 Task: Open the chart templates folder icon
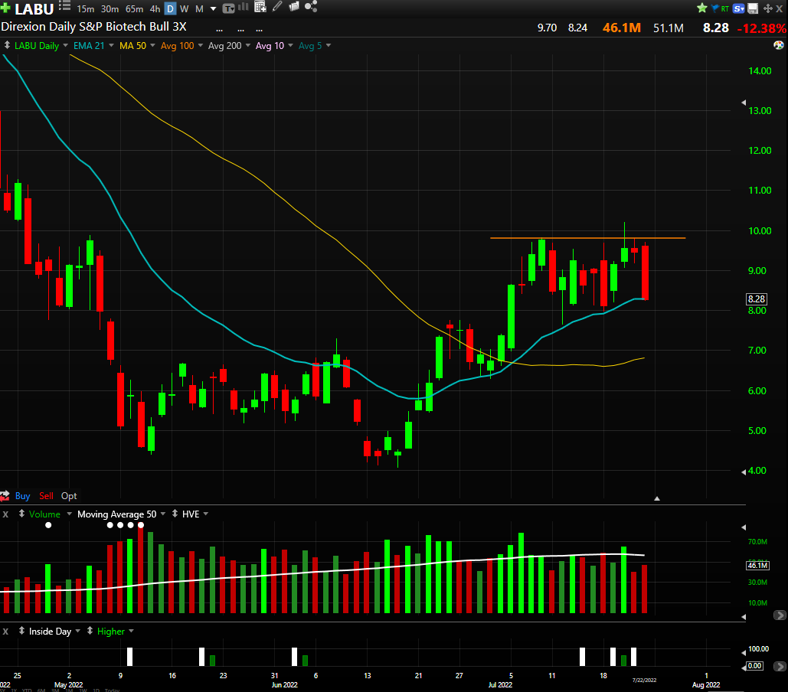point(294,7)
